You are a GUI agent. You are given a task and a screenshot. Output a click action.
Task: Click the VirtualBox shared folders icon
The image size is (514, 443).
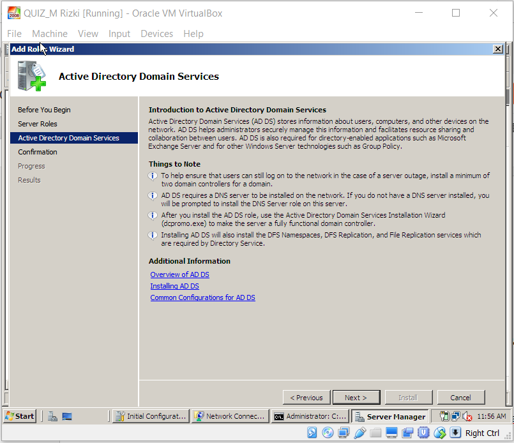375,433
